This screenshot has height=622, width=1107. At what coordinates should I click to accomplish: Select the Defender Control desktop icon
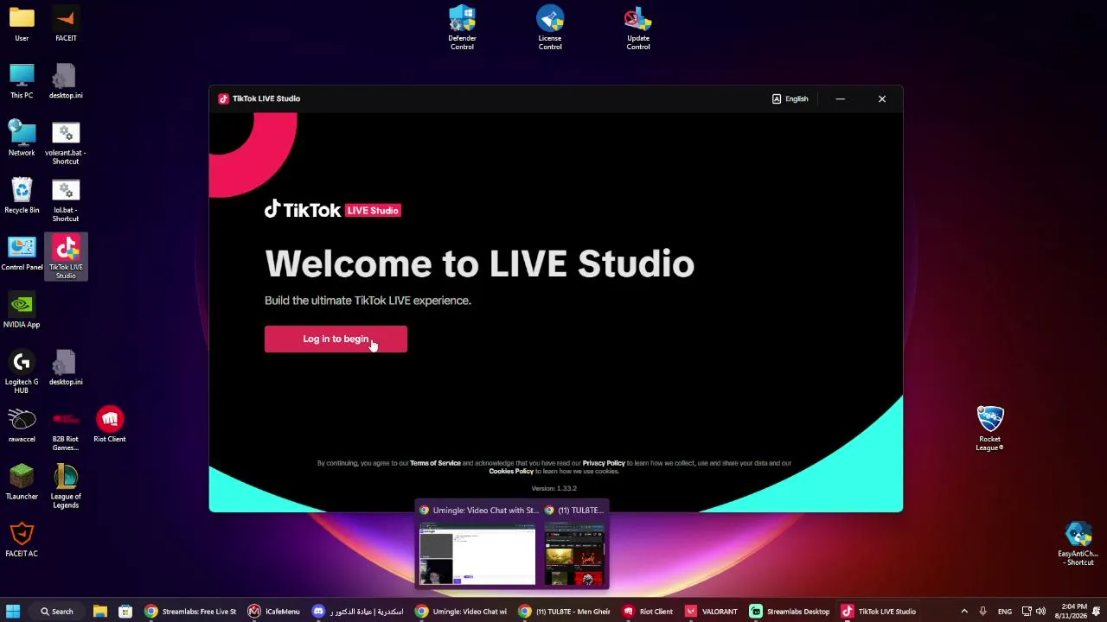462,28
